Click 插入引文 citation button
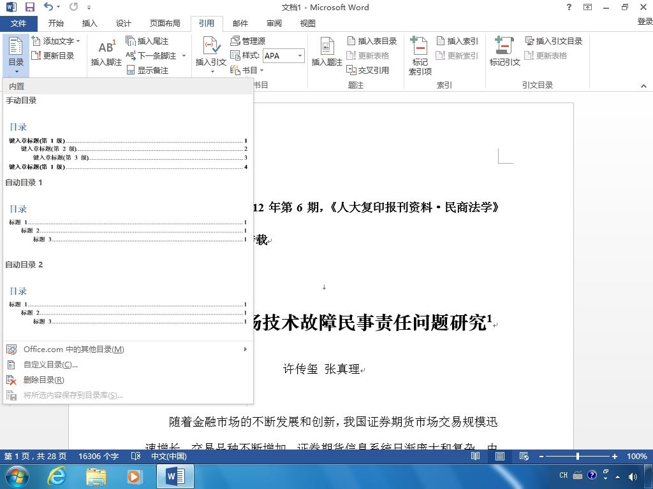The image size is (653, 489). 211,54
